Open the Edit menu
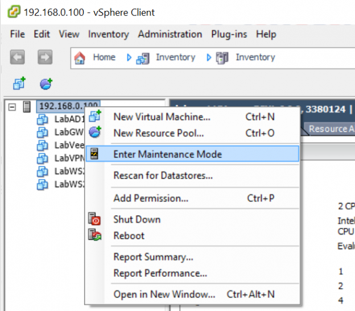Image resolution: width=355 pixels, height=311 pixels. [42, 34]
